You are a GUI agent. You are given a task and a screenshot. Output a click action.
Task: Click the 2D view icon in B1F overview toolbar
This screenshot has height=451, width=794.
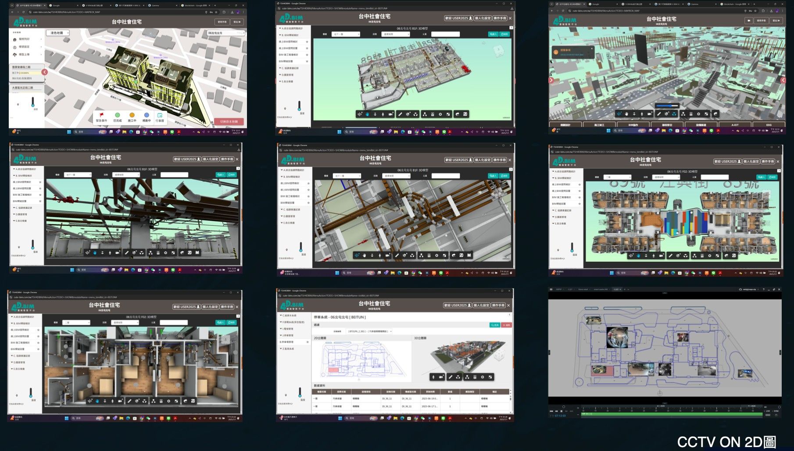465,114
